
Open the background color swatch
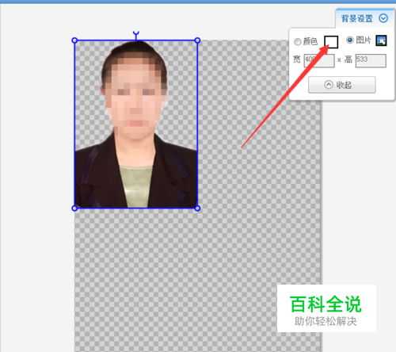click(x=331, y=42)
